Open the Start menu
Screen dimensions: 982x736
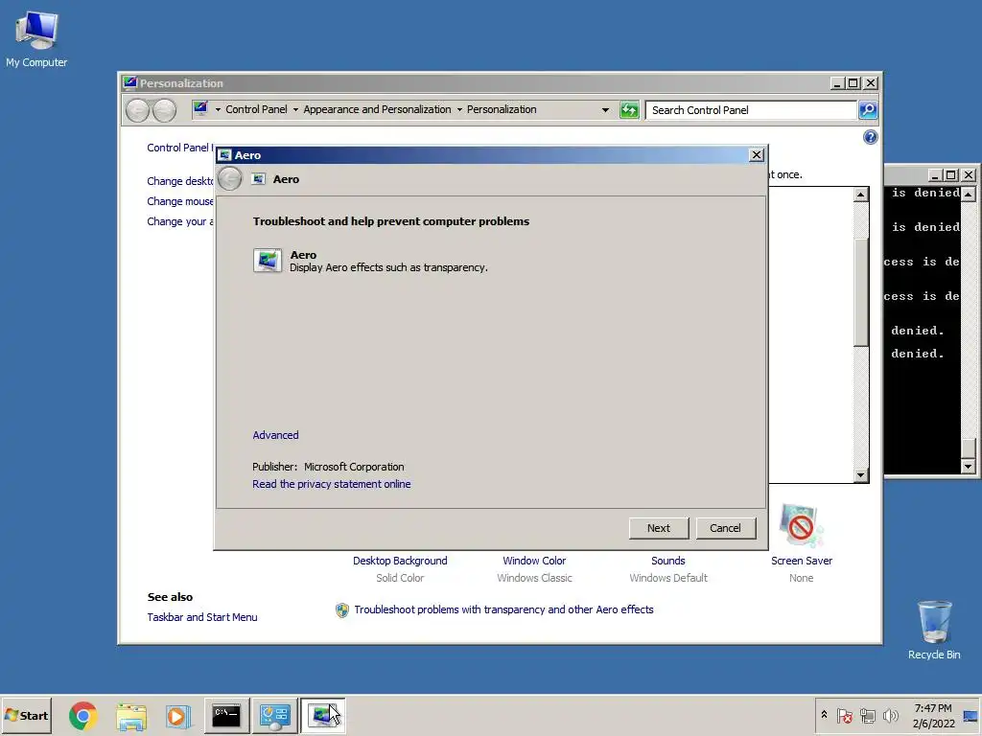26,715
